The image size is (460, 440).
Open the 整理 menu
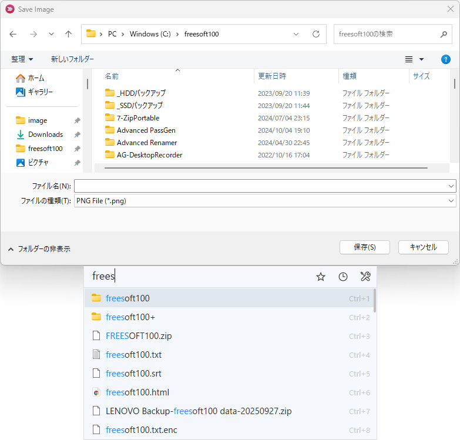coord(22,59)
